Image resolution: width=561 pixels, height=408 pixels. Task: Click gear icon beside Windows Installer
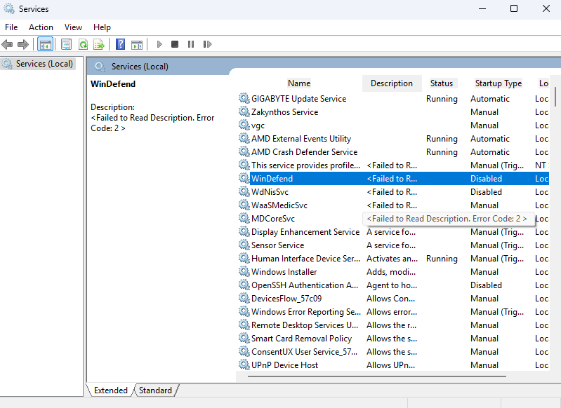tap(244, 271)
